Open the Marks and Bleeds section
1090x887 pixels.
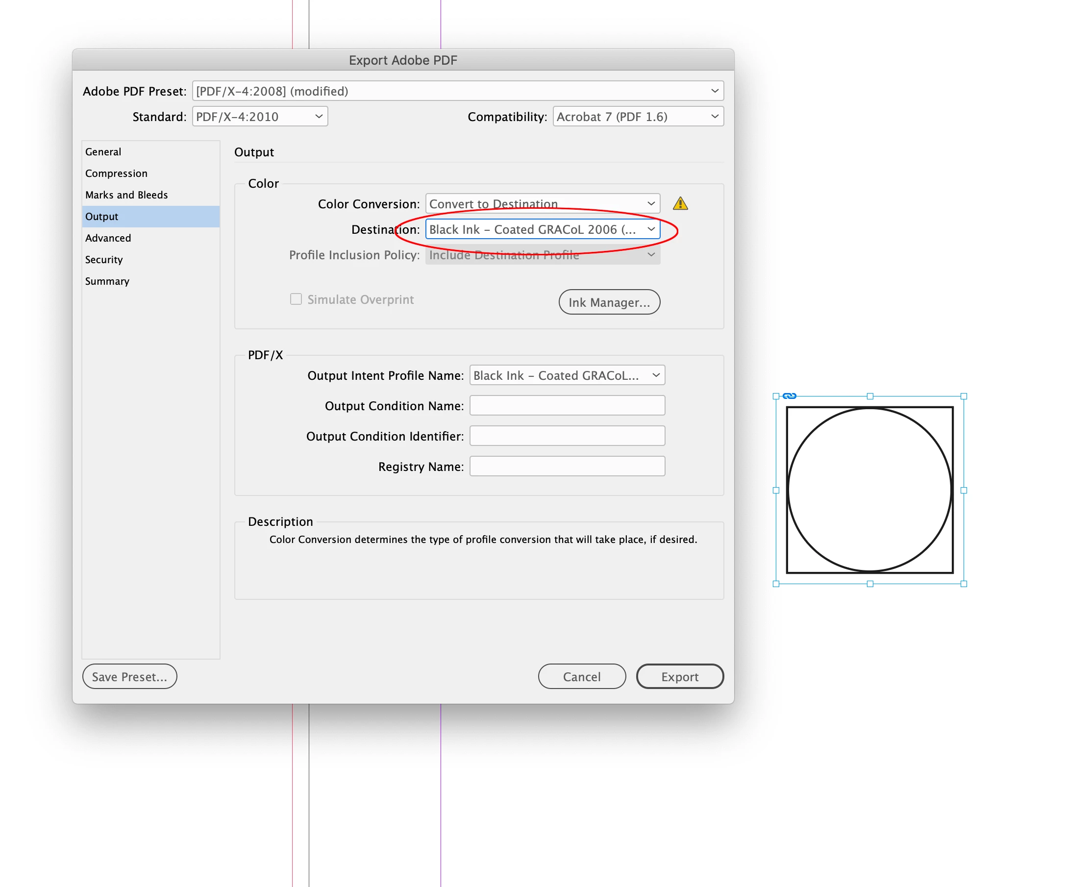pos(126,195)
